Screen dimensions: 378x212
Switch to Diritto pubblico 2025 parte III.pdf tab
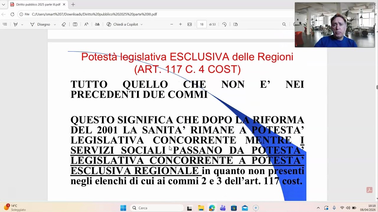pyautogui.click(x=38, y=4)
